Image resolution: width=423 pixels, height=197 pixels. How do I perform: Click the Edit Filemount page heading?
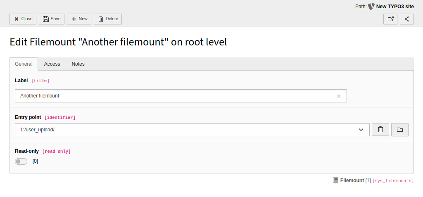point(118,42)
